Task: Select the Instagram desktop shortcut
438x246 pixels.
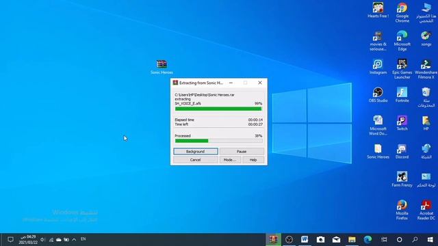Action: click(x=378, y=67)
